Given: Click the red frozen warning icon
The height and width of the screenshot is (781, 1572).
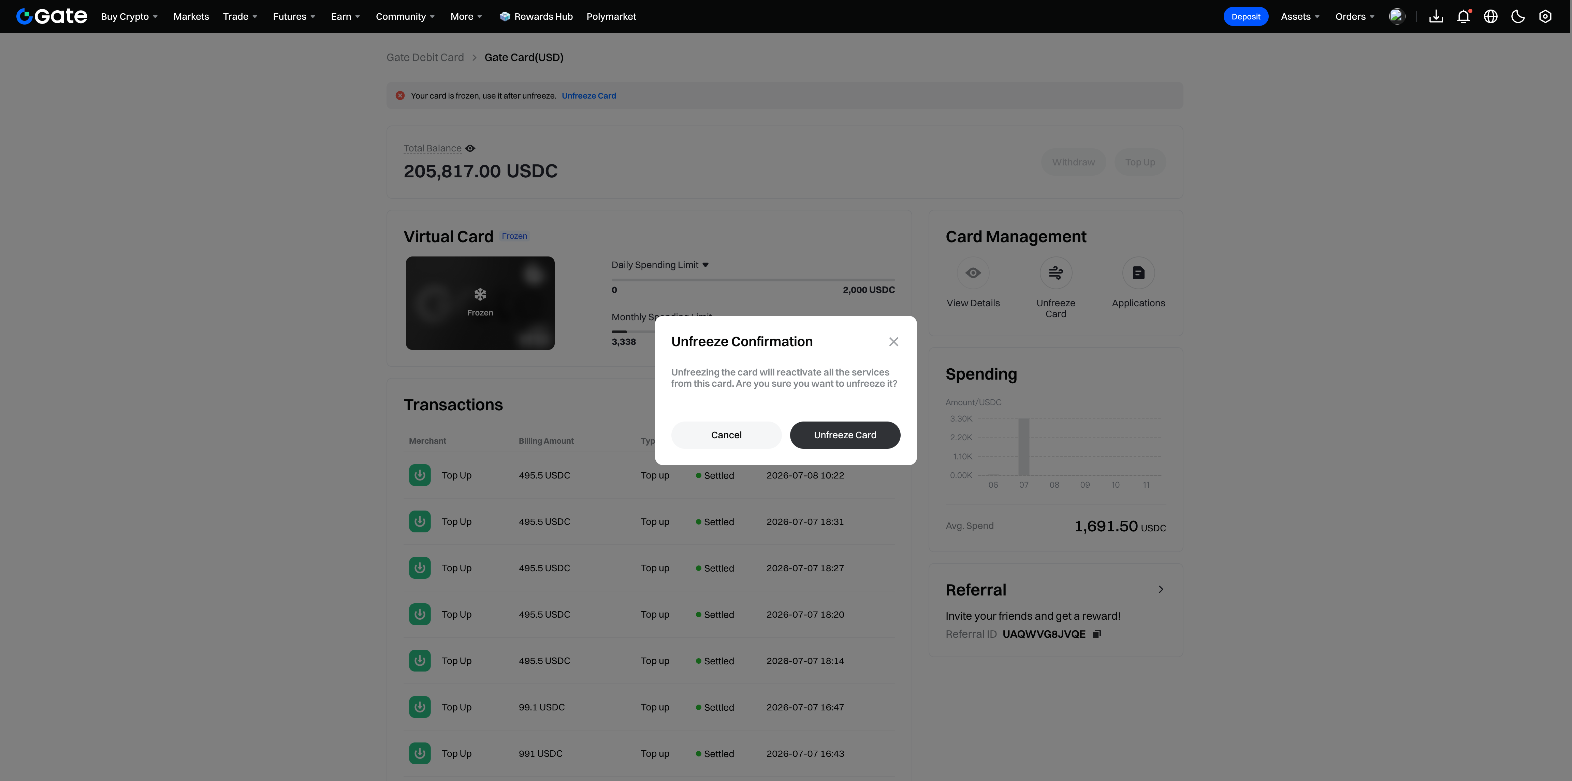Looking at the screenshot, I should (400, 96).
